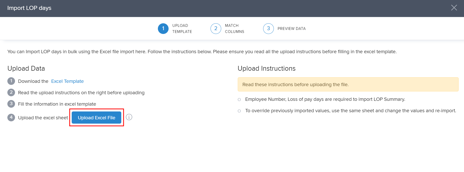Open the Excel Template download link

coord(67,81)
